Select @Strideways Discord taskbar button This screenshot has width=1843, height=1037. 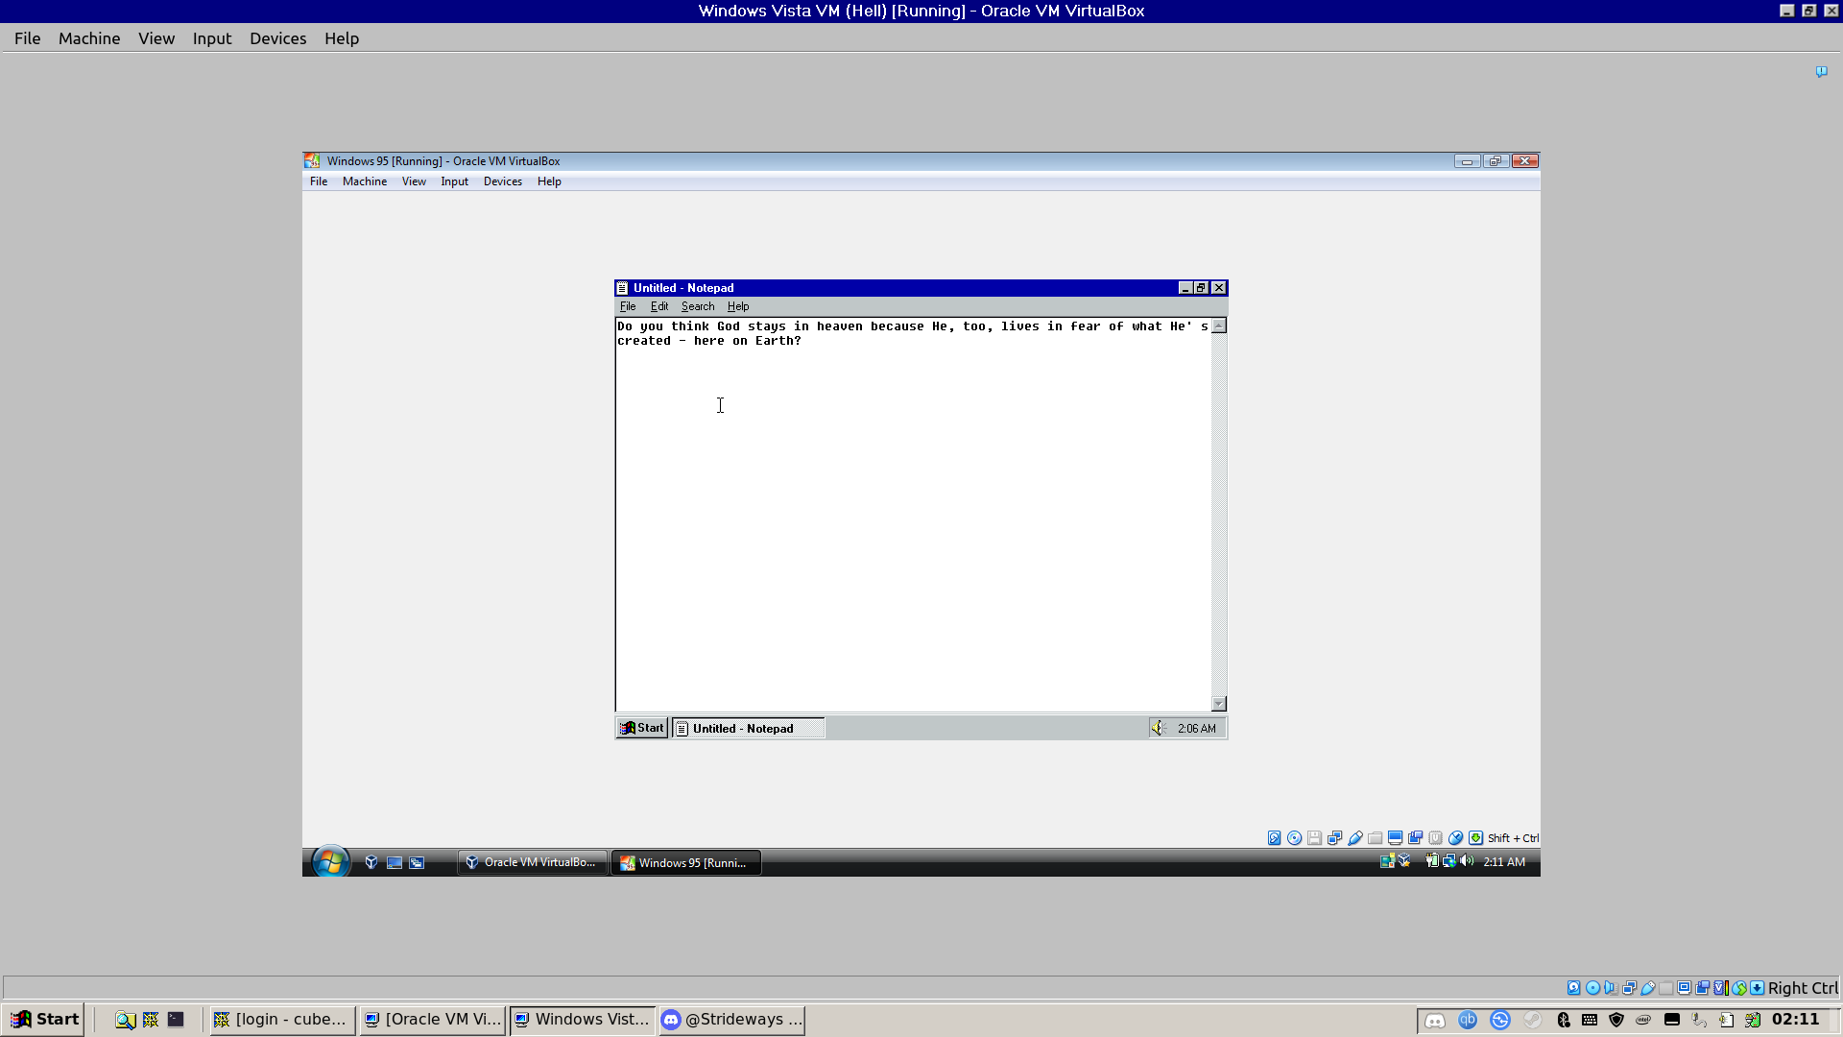(731, 1020)
